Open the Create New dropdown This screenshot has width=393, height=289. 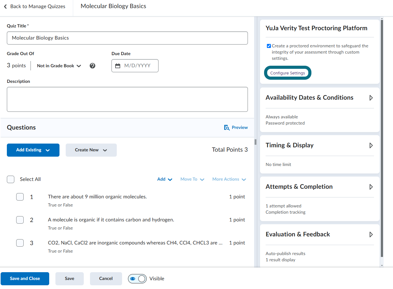[91, 150]
